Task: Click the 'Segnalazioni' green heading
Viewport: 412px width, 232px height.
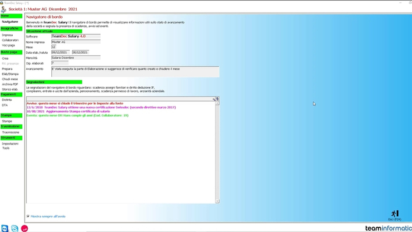Action: [54, 82]
